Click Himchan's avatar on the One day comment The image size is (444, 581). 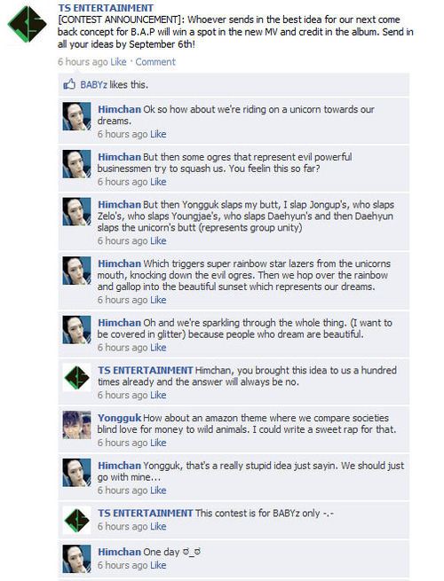(x=76, y=559)
